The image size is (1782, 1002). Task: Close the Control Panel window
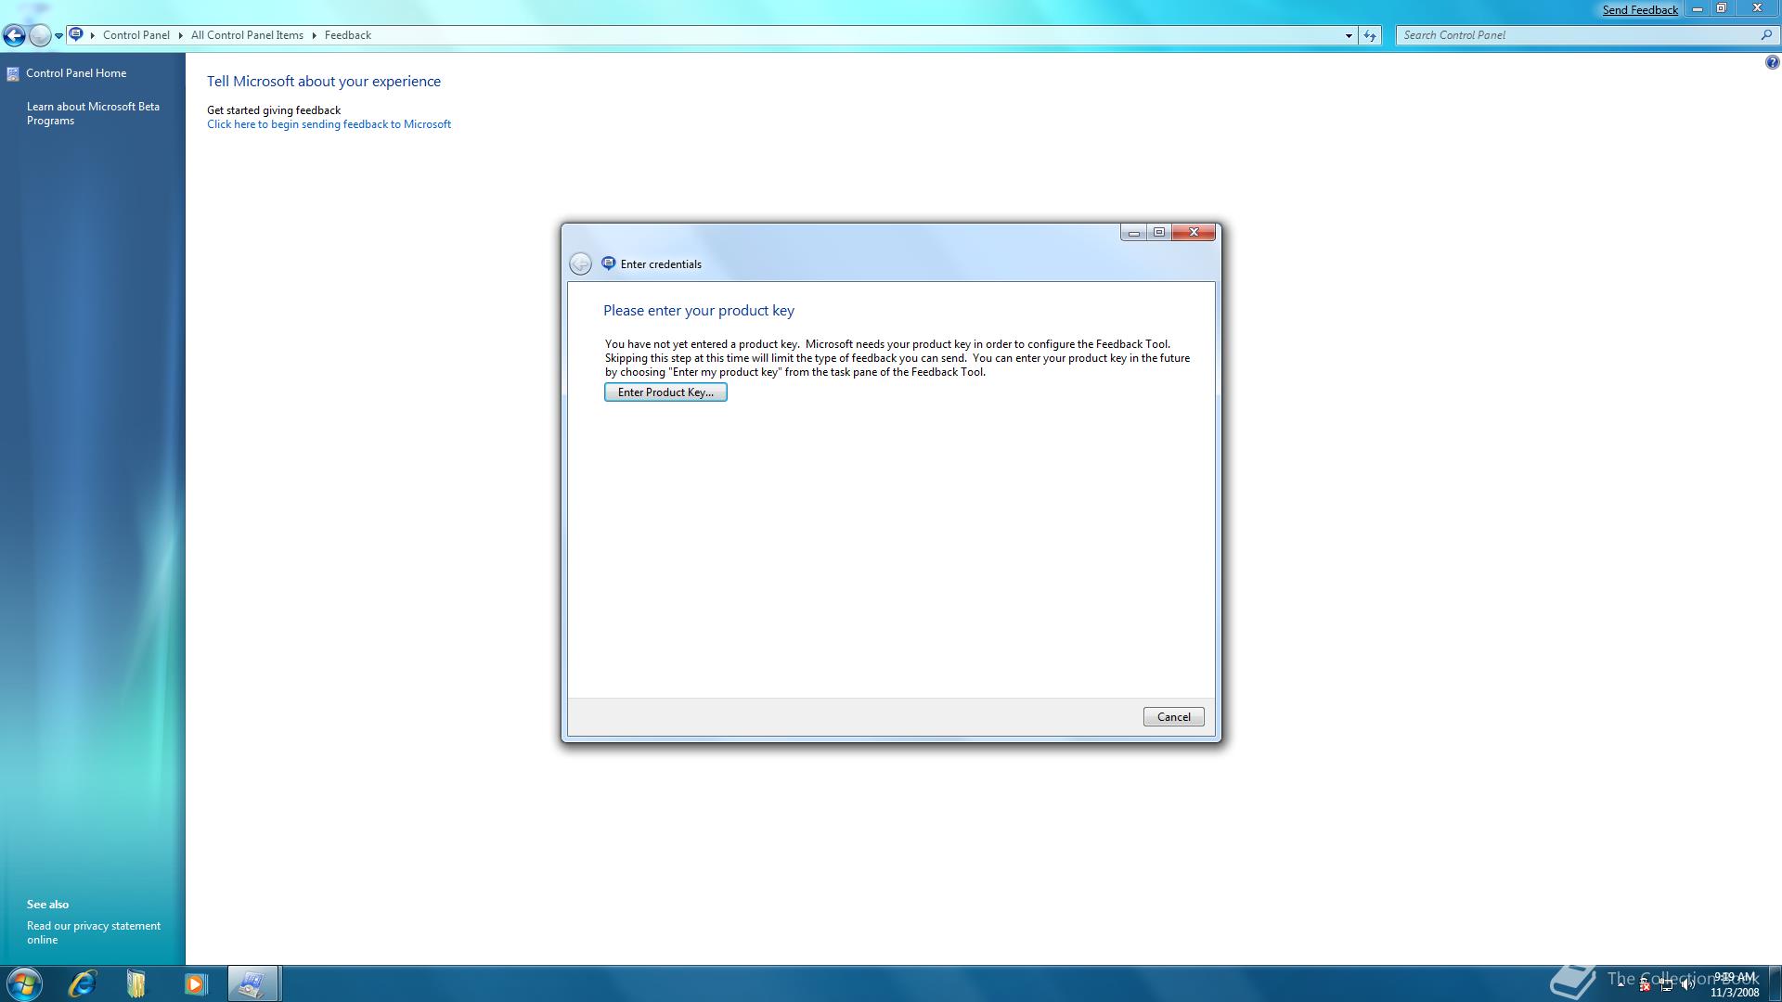(x=1756, y=8)
